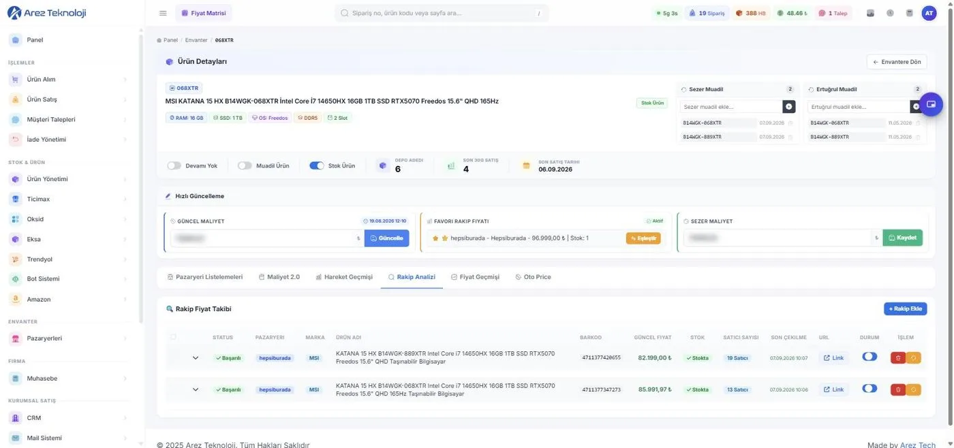Click the clock icon in the top bar
This screenshot has width=954, height=448.
(890, 13)
